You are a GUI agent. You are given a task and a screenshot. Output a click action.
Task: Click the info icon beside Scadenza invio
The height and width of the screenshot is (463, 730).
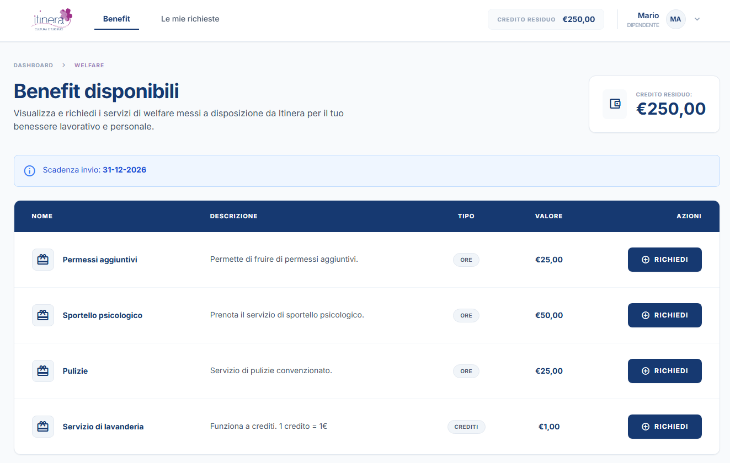coord(30,170)
